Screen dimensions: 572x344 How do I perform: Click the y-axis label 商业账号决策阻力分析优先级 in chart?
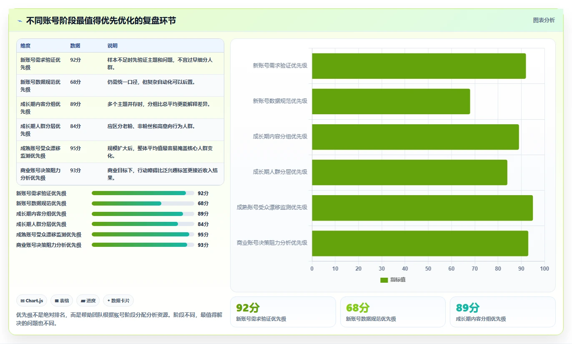[272, 243]
